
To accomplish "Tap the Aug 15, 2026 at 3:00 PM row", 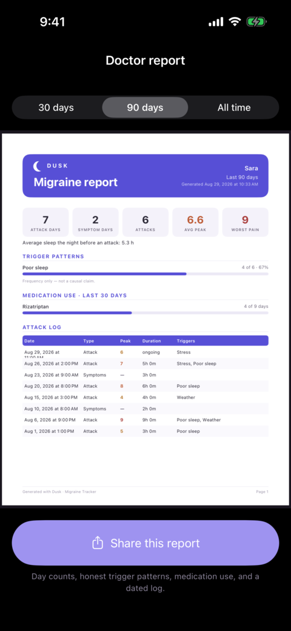I will [145, 397].
